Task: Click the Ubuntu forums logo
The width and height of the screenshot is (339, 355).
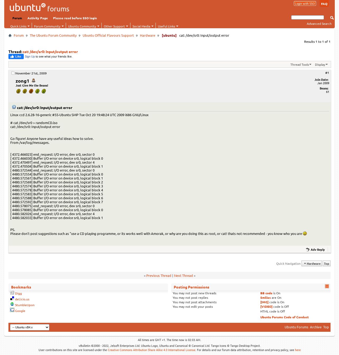Action: coord(39,8)
